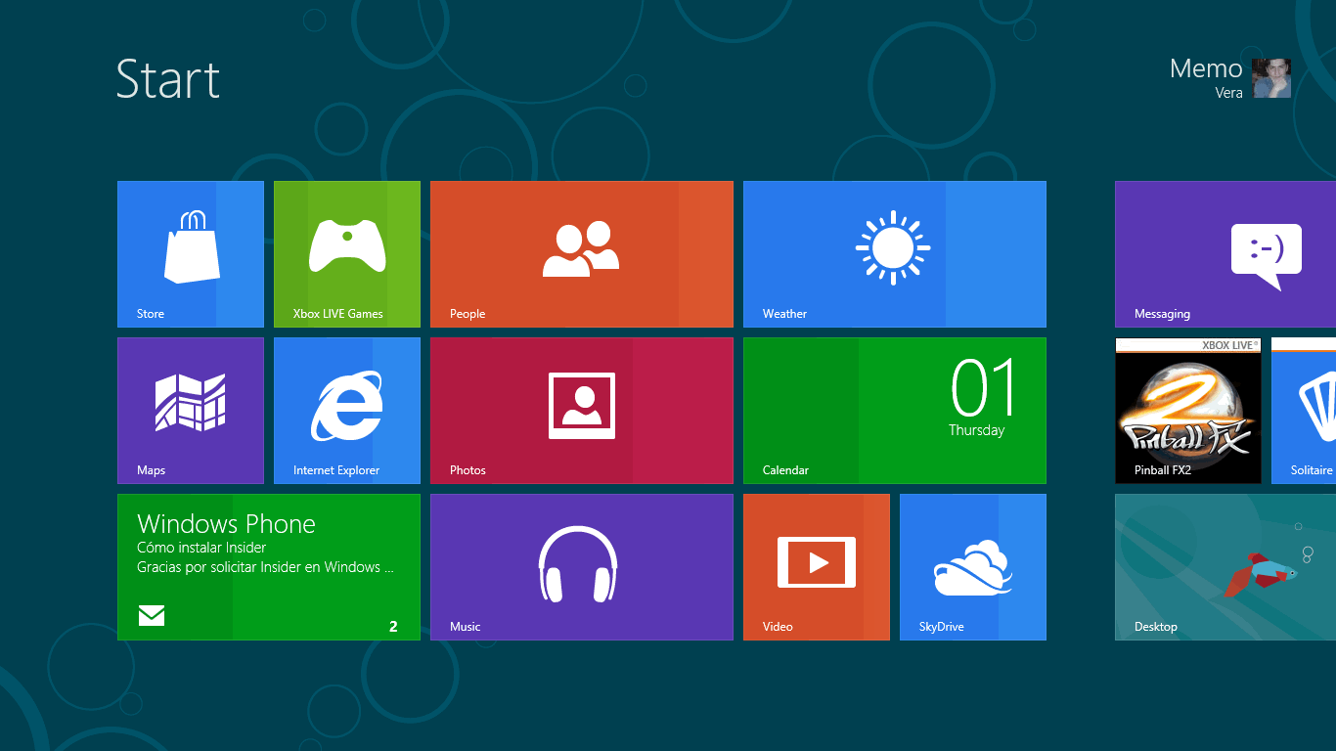Screen dimensions: 1336x751
Task: Switch to the Desktop fish tile
Action: 1225,566
